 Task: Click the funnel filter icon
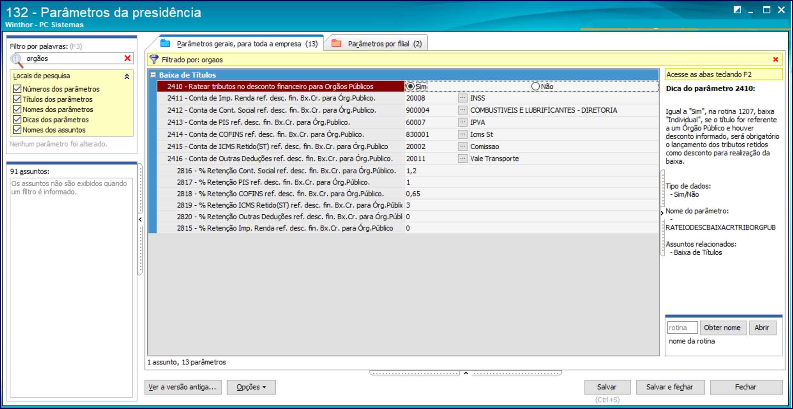[154, 60]
